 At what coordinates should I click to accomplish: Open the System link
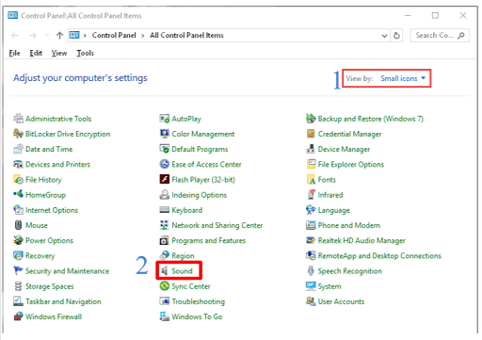click(x=329, y=286)
